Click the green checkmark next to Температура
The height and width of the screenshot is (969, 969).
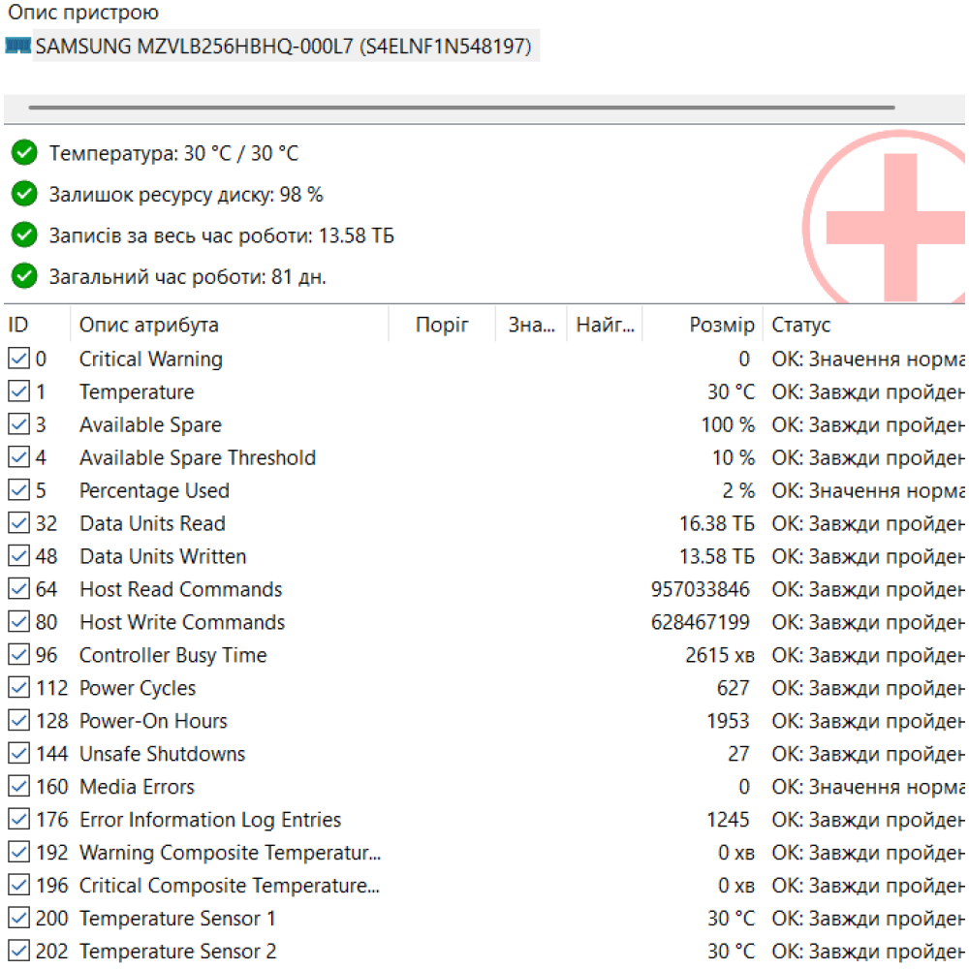coord(24,153)
